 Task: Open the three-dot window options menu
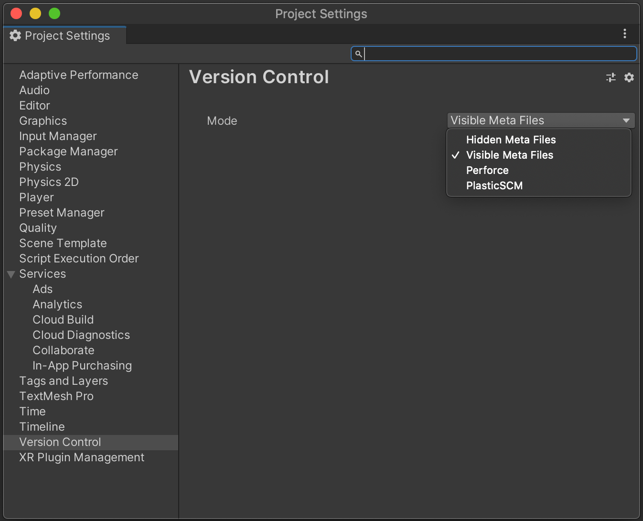point(624,33)
